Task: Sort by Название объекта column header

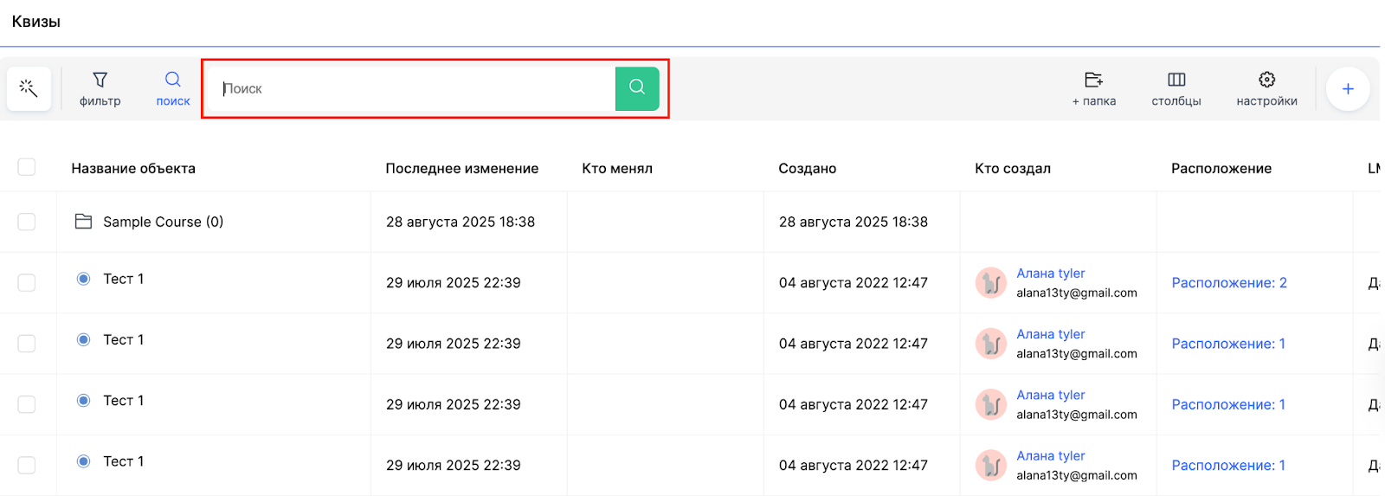Action: (133, 169)
